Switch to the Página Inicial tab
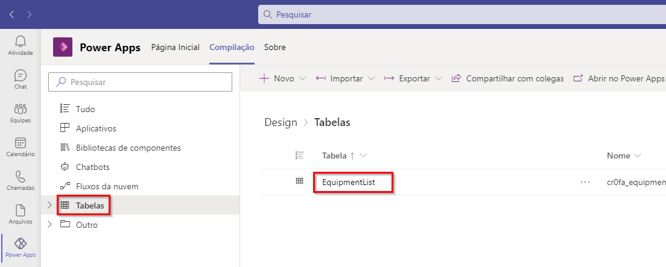The image size is (666, 267). 176,47
